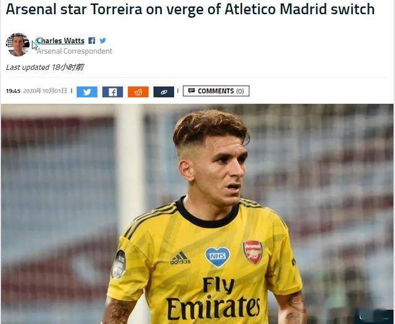Click the Arsenal Correspondent subtitle
Viewport: 395px width, 324px height.
(75, 51)
